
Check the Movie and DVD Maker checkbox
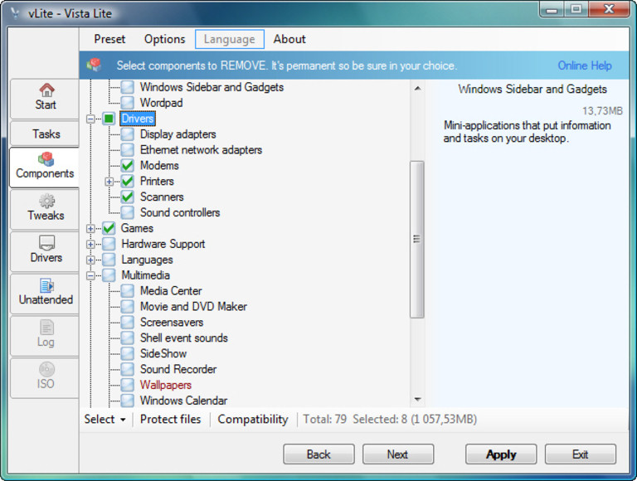click(128, 306)
